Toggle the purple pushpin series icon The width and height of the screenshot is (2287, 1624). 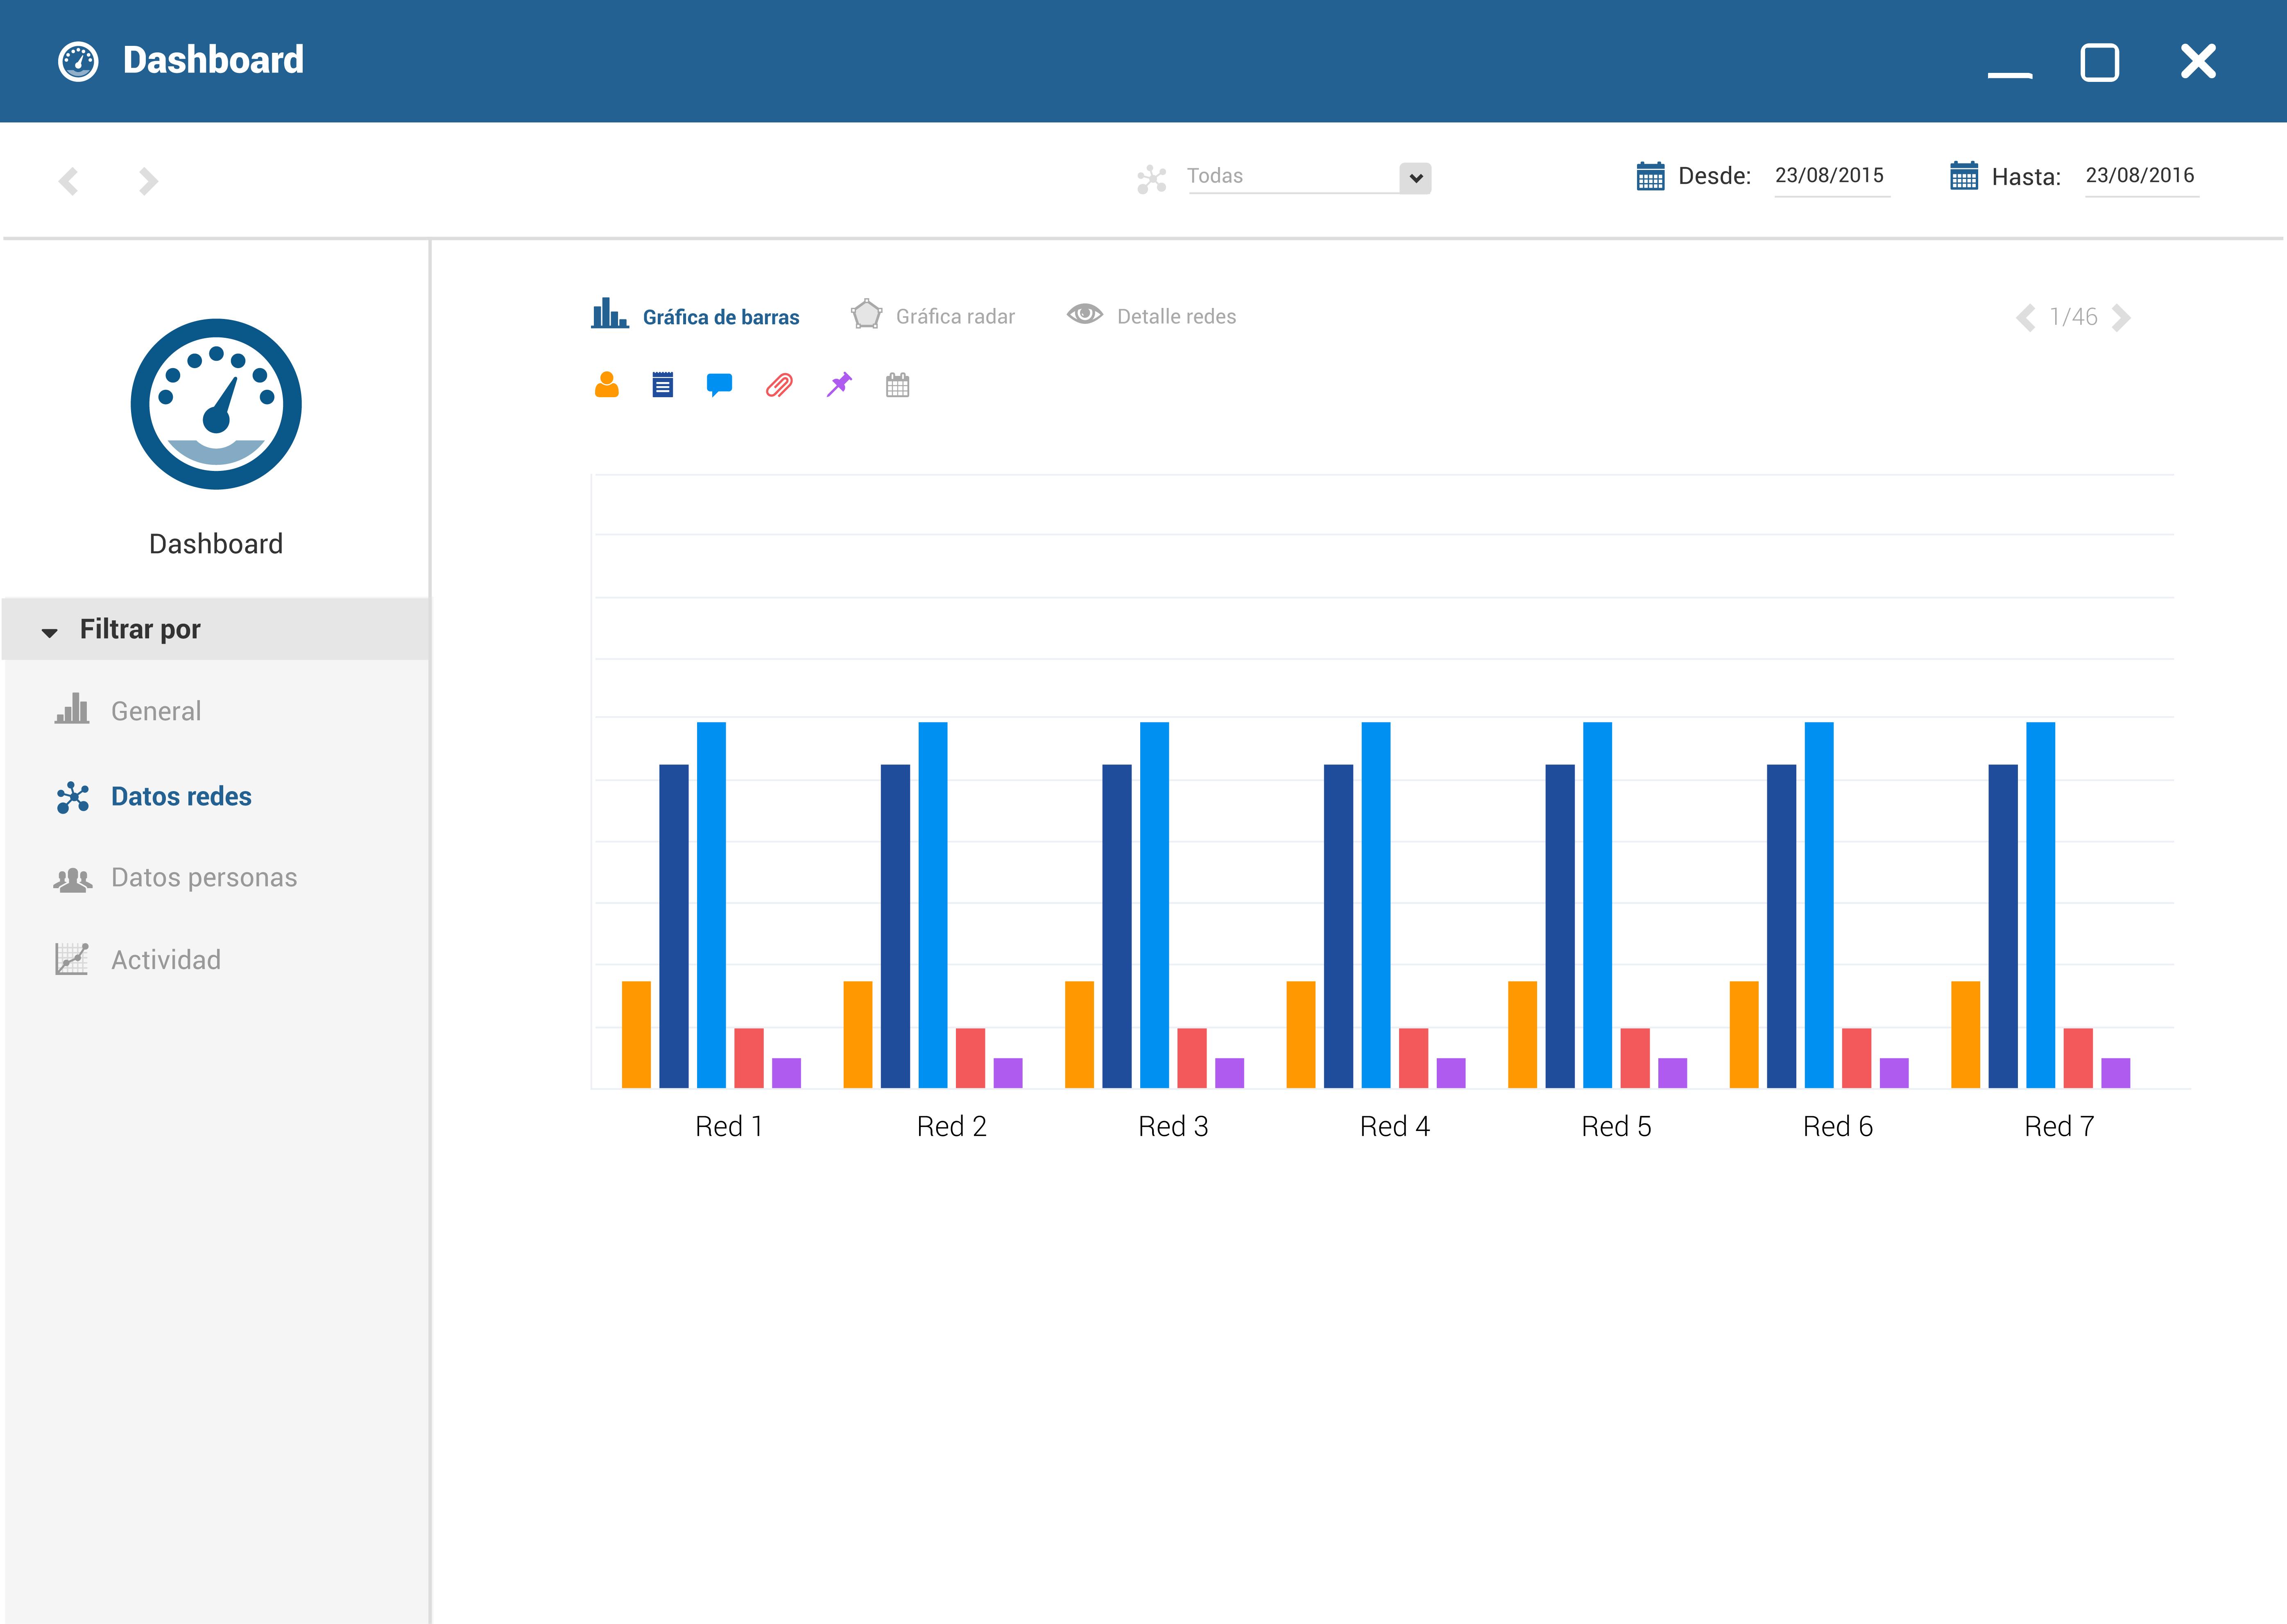(839, 385)
